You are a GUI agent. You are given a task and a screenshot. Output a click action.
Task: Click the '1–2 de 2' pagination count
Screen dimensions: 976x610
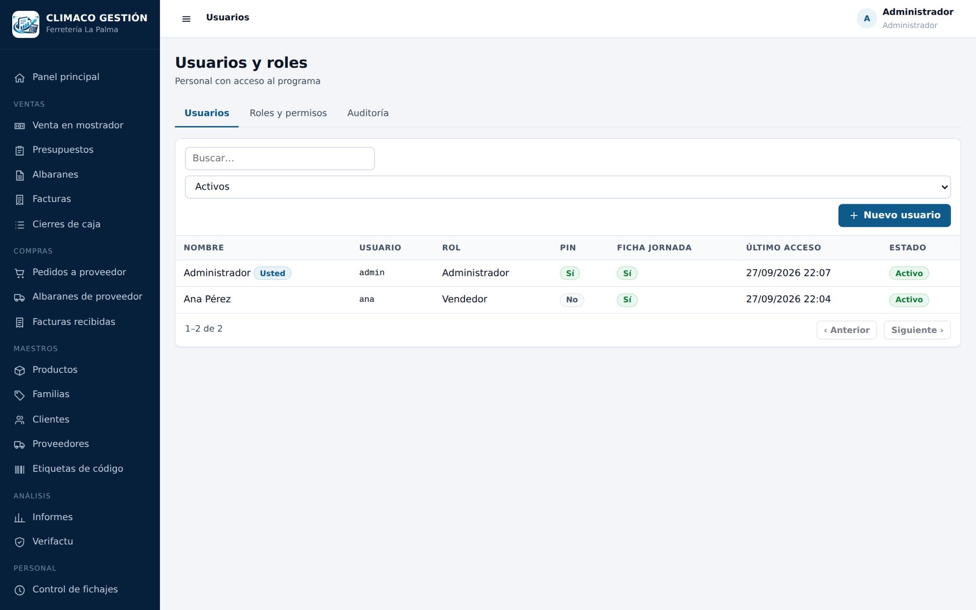pos(204,329)
